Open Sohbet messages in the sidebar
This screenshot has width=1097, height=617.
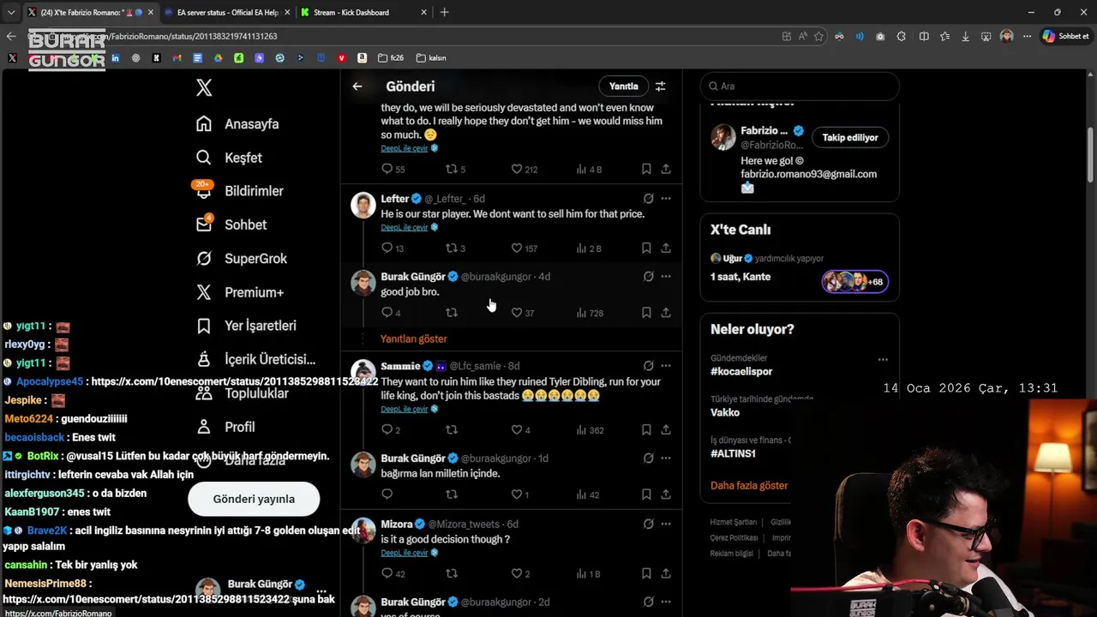pyautogui.click(x=231, y=225)
